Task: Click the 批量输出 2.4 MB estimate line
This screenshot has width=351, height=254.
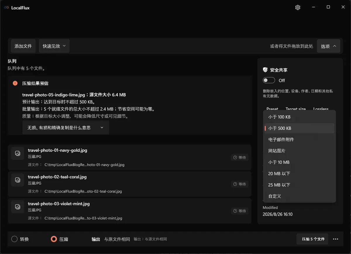Action: tap(88, 109)
